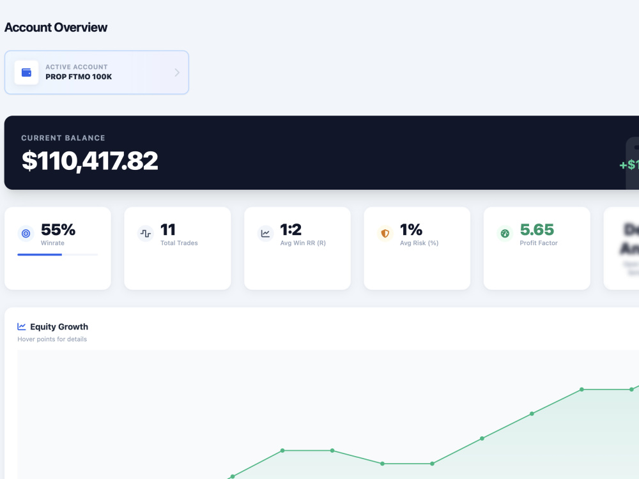Click the Avg Risk (%) label
This screenshot has width=639, height=479.
[x=419, y=243]
